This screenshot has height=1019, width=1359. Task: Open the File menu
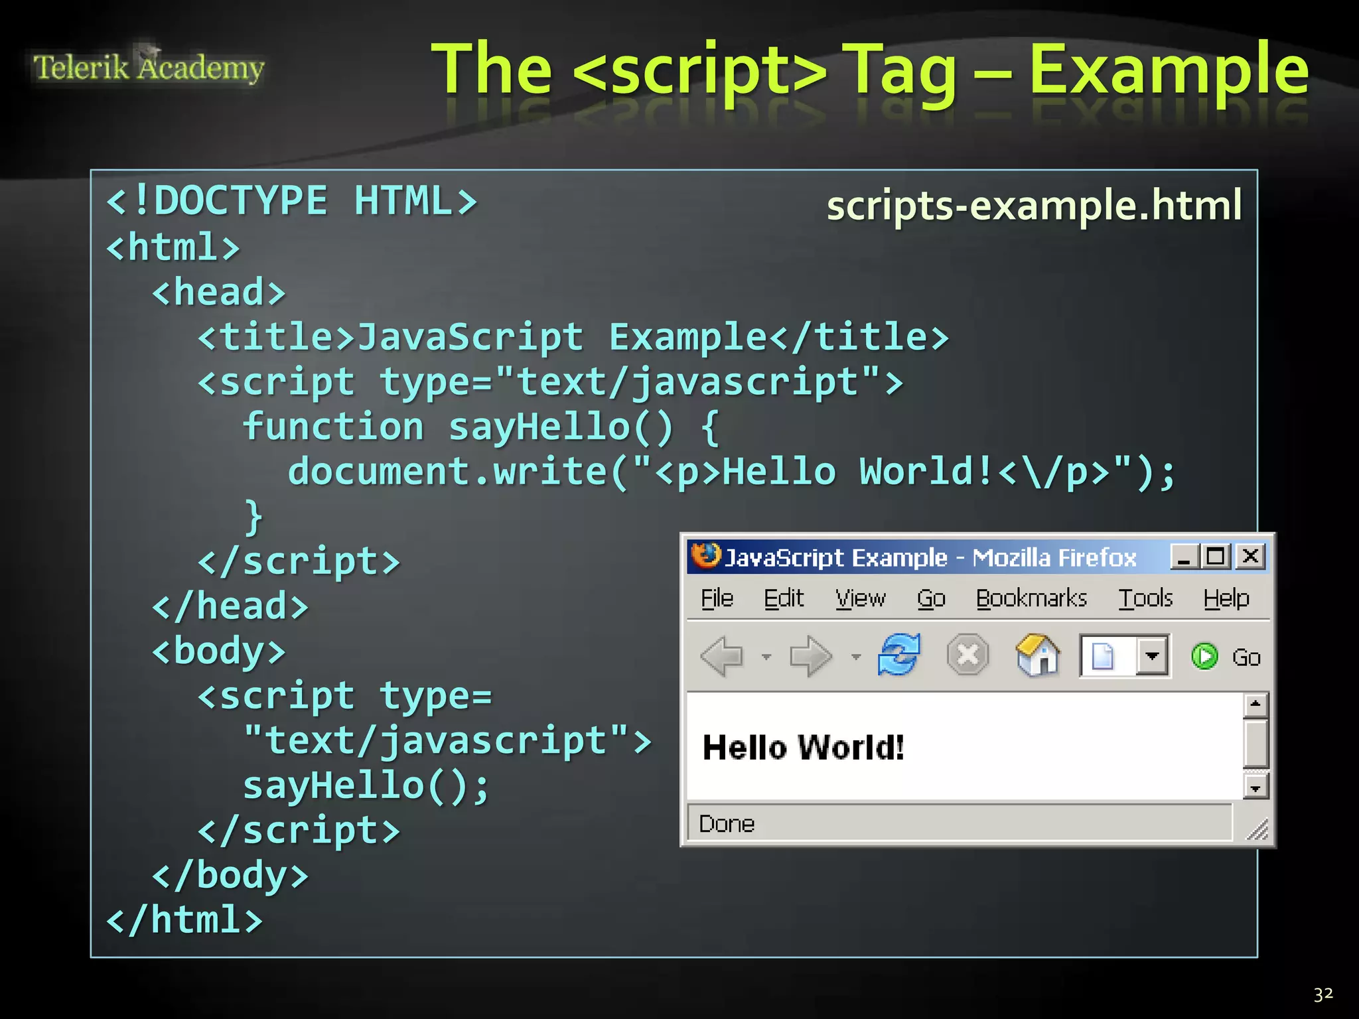717,598
